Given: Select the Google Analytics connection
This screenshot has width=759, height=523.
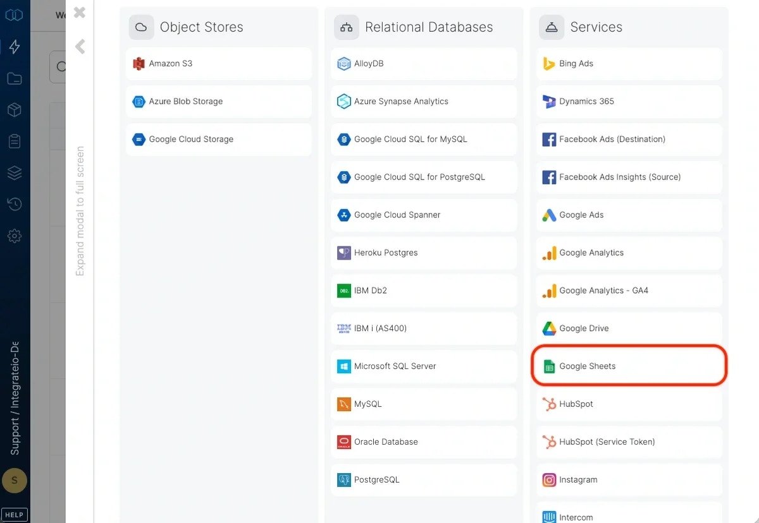Looking at the screenshot, I should 629,253.
